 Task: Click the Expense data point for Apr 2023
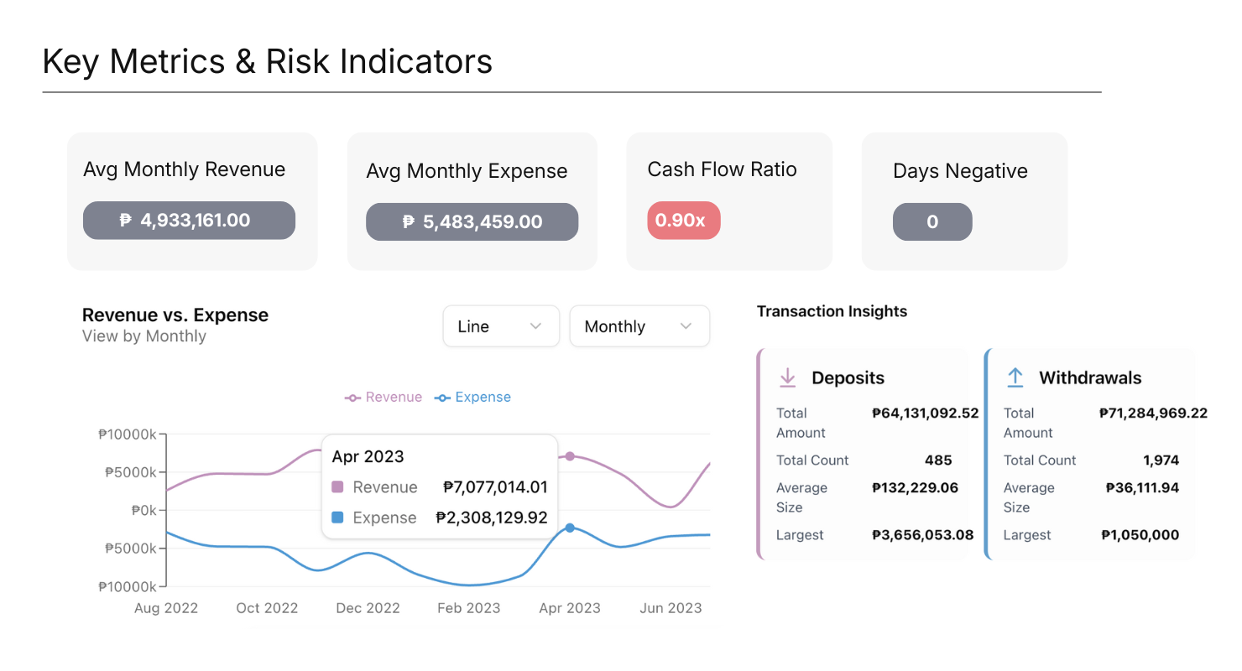coord(570,528)
